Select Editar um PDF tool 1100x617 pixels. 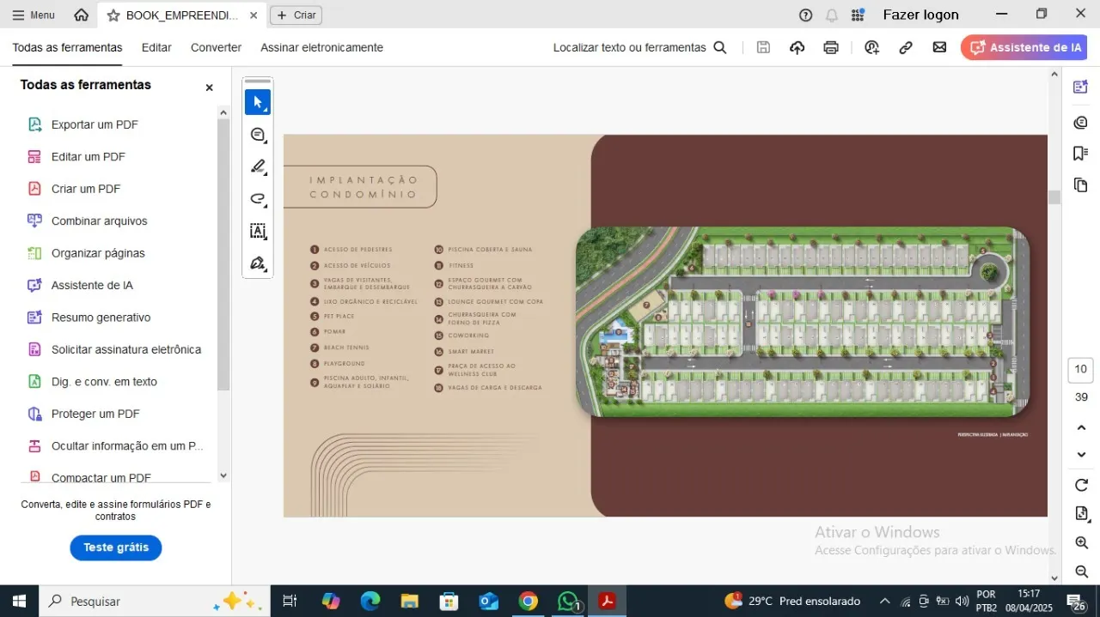(89, 157)
